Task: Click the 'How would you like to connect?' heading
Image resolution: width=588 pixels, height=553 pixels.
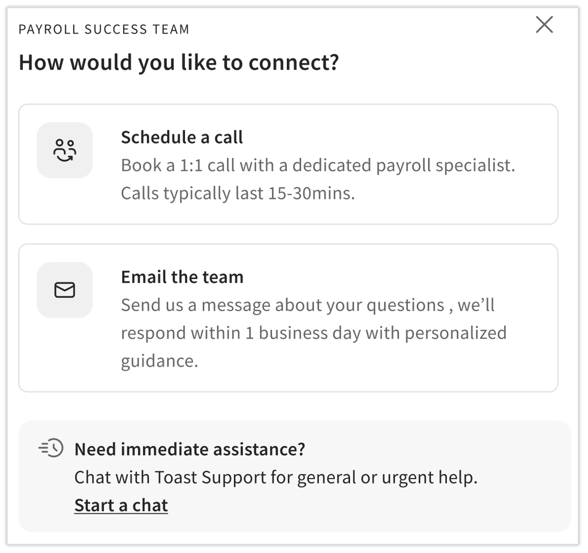Action: click(x=179, y=63)
